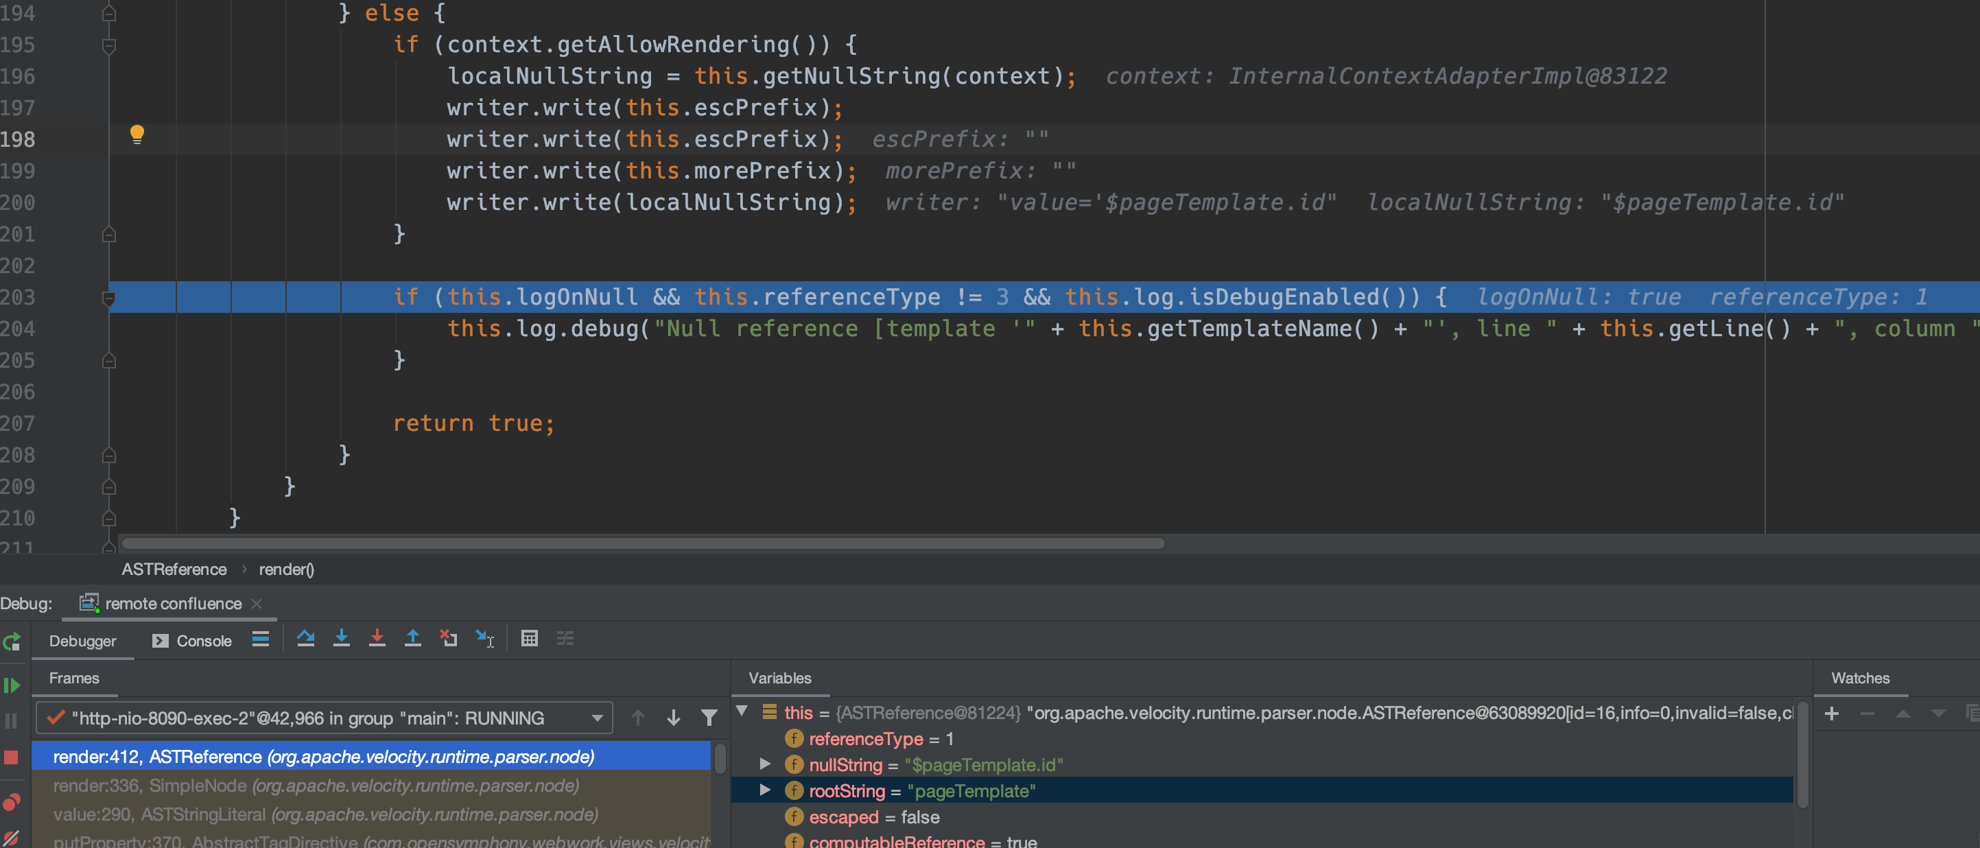Image resolution: width=1980 pixels, height=848 pixels.
Task: Select frame value:290, ASTStringLiteral
Action: [x=371, y=814]
